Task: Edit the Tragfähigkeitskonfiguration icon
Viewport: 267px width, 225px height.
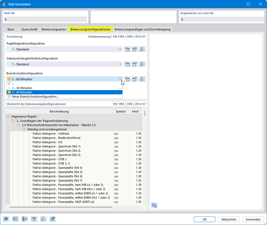Action: [134, 49]
